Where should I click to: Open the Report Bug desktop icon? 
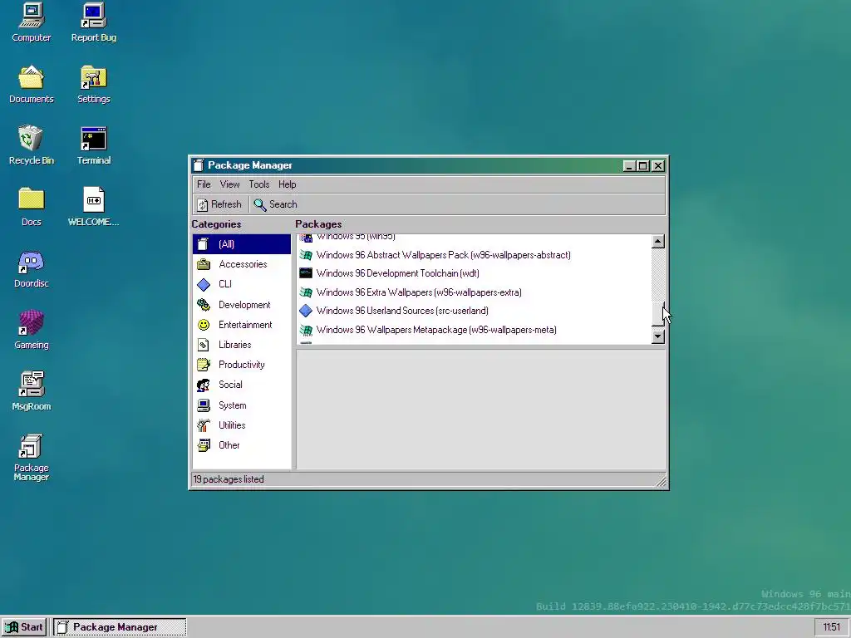[x=93, y=22]
